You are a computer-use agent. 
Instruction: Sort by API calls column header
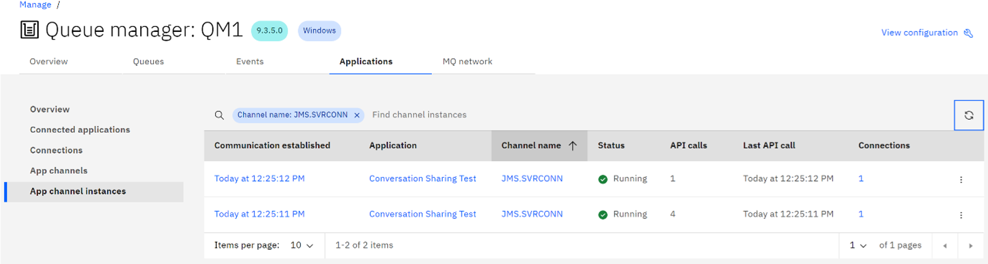(689, 145)
